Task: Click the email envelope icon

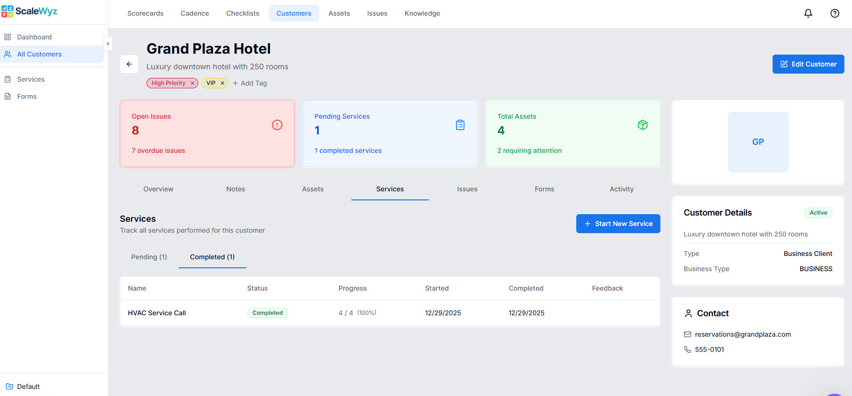Action: pyautogui.click(x=687, y=334)
